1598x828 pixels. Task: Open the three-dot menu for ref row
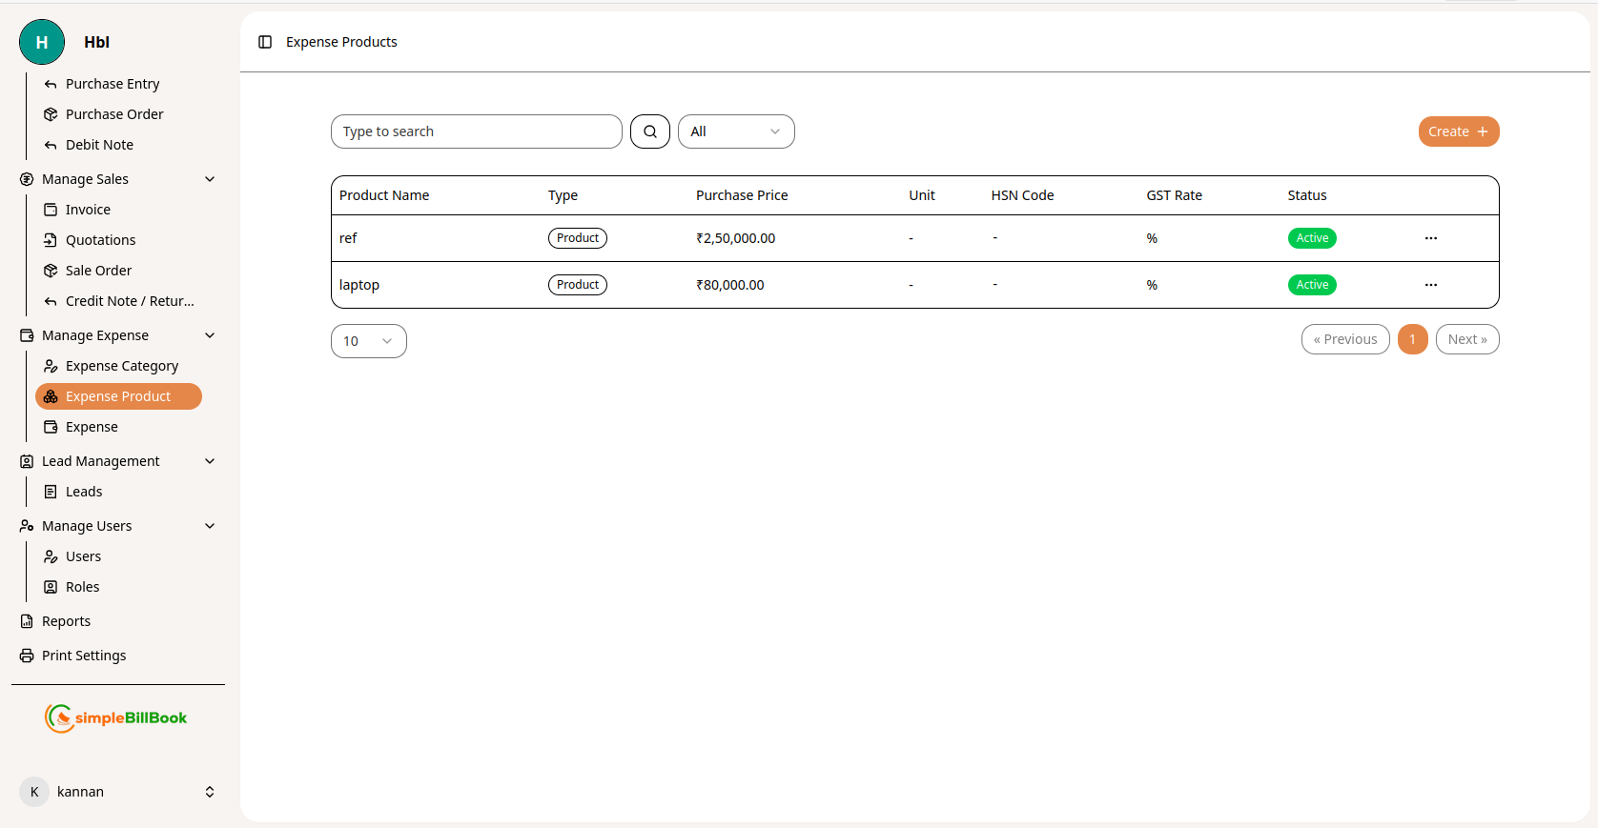(x=1430, y=238)
